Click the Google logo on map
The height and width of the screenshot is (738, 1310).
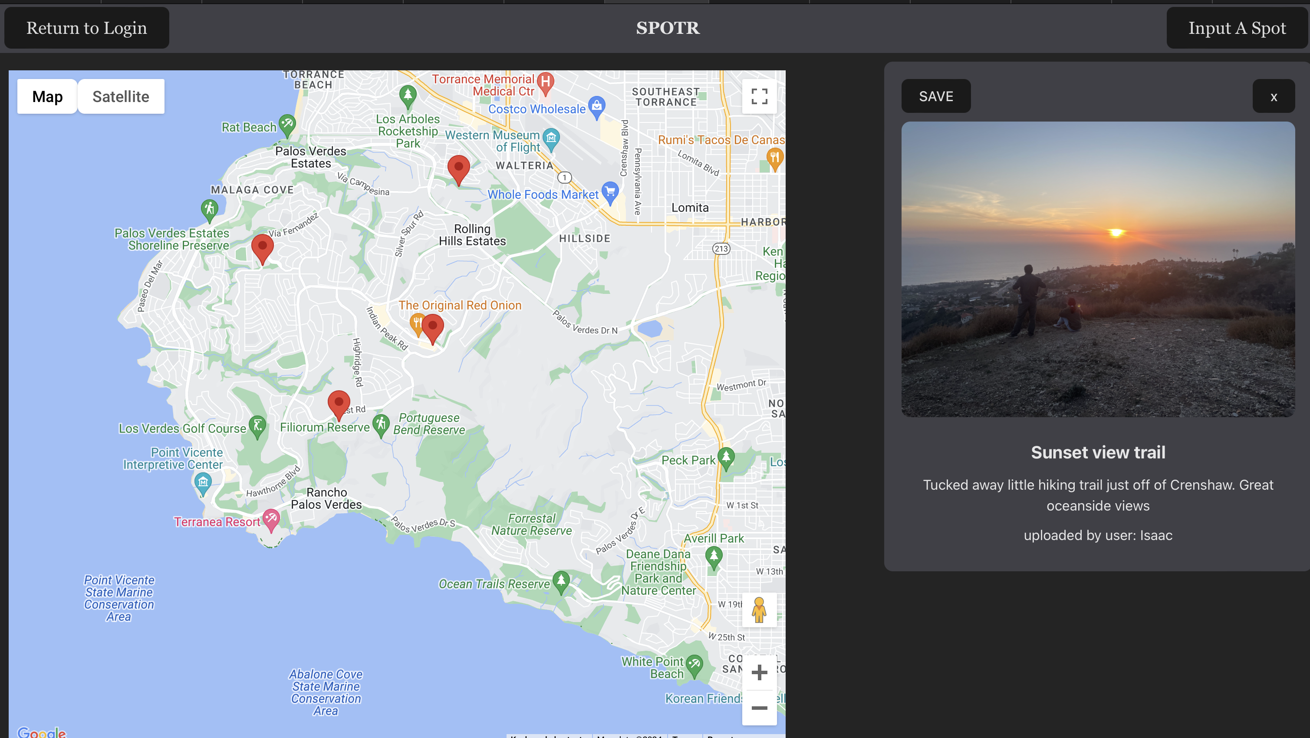pos(42,732)
